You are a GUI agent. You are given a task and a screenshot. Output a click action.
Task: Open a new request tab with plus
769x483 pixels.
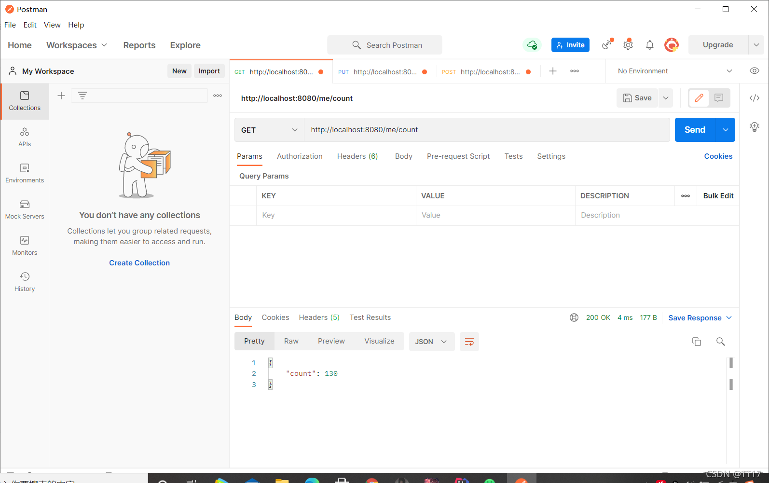point(553,71)
